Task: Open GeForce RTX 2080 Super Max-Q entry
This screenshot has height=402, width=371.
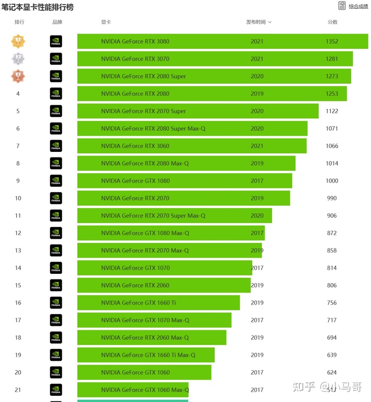Action: pos(153,129)
